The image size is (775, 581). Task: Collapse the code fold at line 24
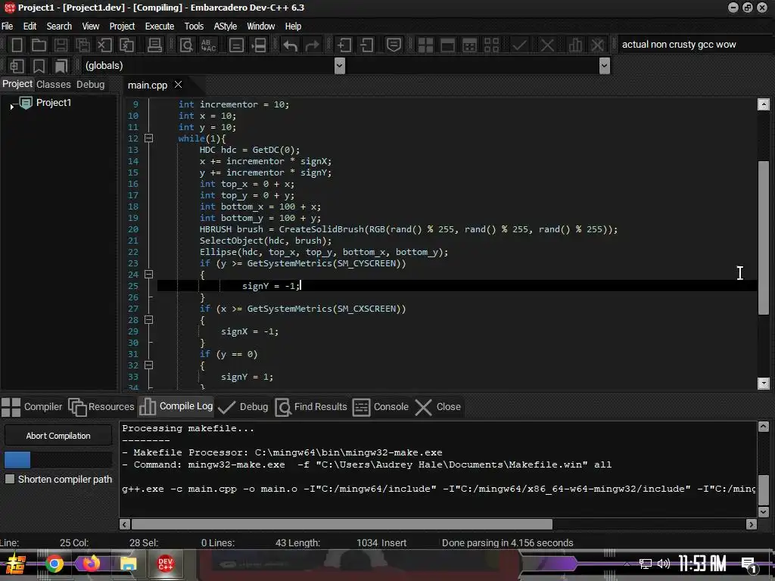(148, 274)
